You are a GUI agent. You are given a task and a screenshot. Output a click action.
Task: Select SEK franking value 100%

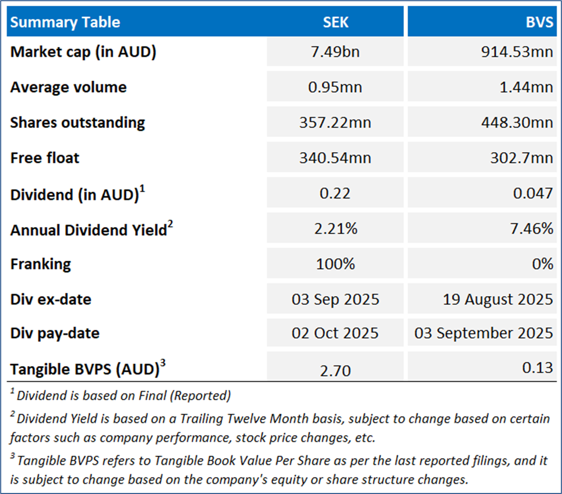click(336, 264)
